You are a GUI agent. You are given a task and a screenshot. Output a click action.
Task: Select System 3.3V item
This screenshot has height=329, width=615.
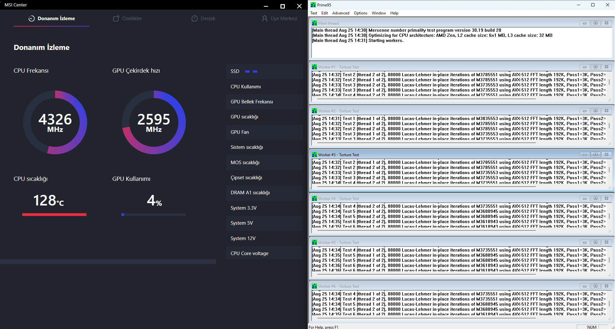[x=264, y=208]
